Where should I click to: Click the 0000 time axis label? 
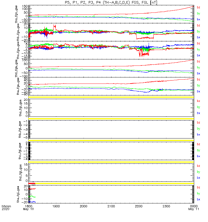pos(194,206)
